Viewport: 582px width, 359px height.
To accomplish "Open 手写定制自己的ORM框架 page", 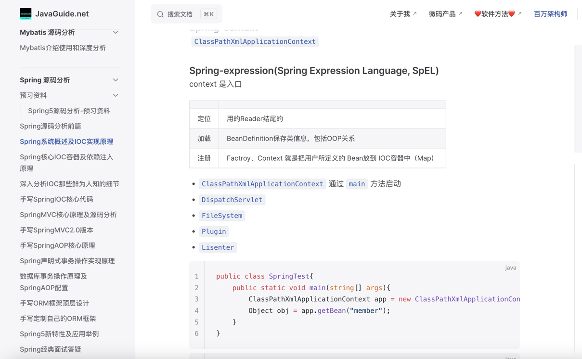I will point(58,319).
